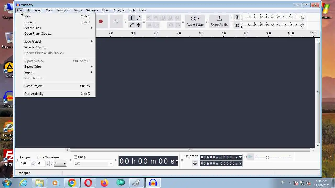Open the selection end time format dropdown

[240, 163]
